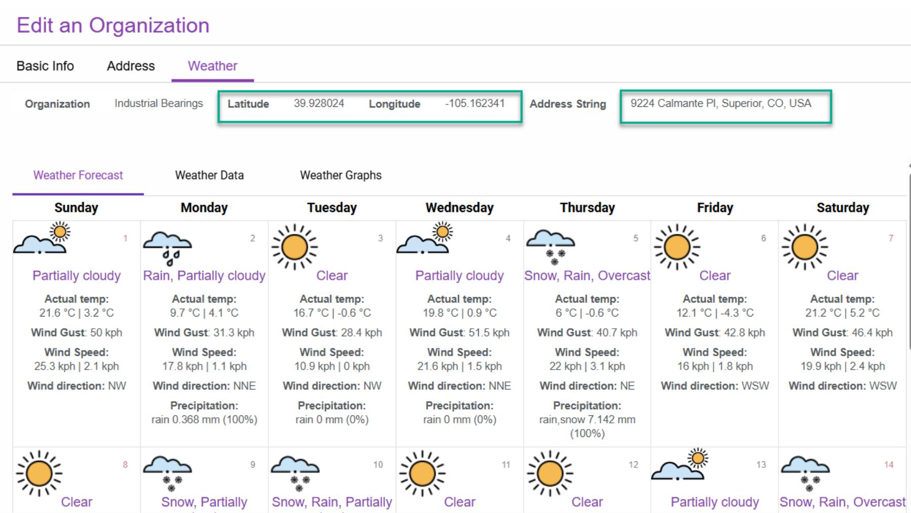Click Sunday's Partially cloudy condition label
The width and height of the screenshot is (911, 513).
[76, 275]
